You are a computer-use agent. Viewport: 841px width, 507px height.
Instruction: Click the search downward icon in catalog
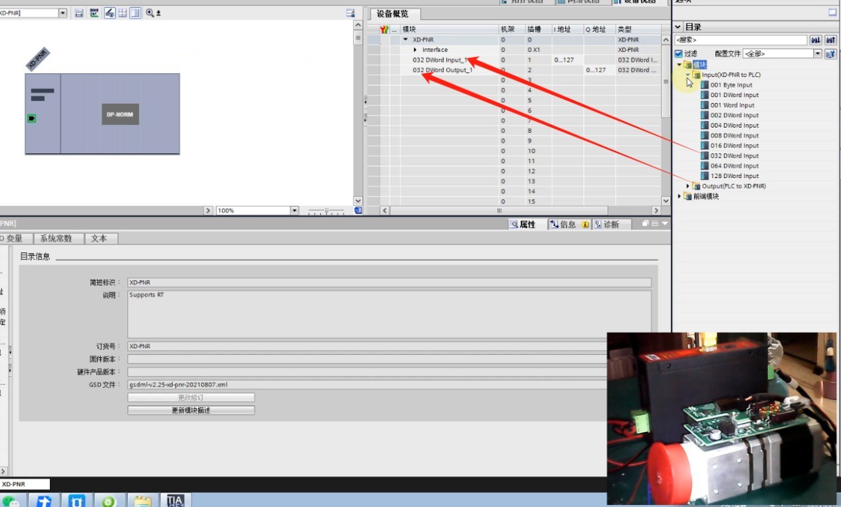click(x=816, y=41)
